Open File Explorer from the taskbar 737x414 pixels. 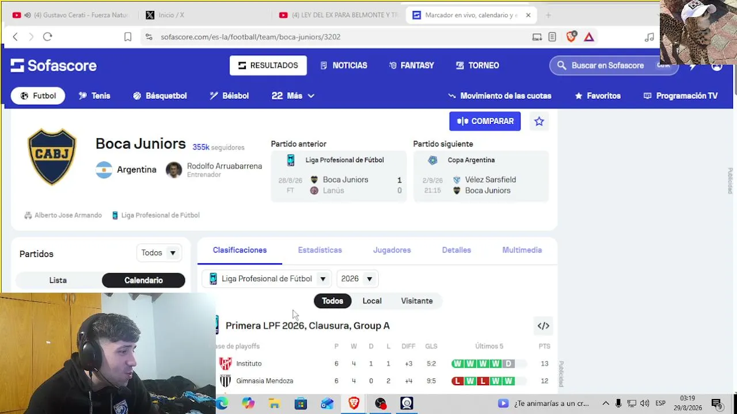pos(274,404)
